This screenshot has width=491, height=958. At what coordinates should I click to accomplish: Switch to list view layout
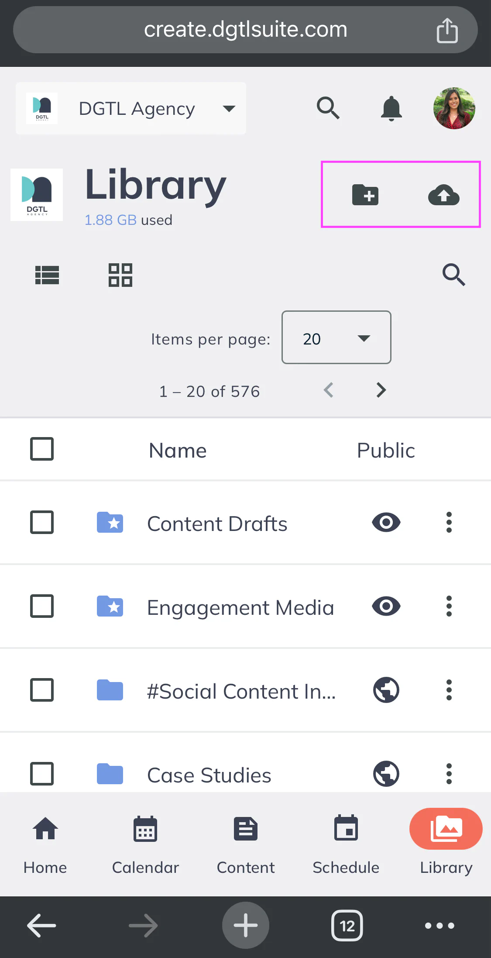click(x=47, y=275)
